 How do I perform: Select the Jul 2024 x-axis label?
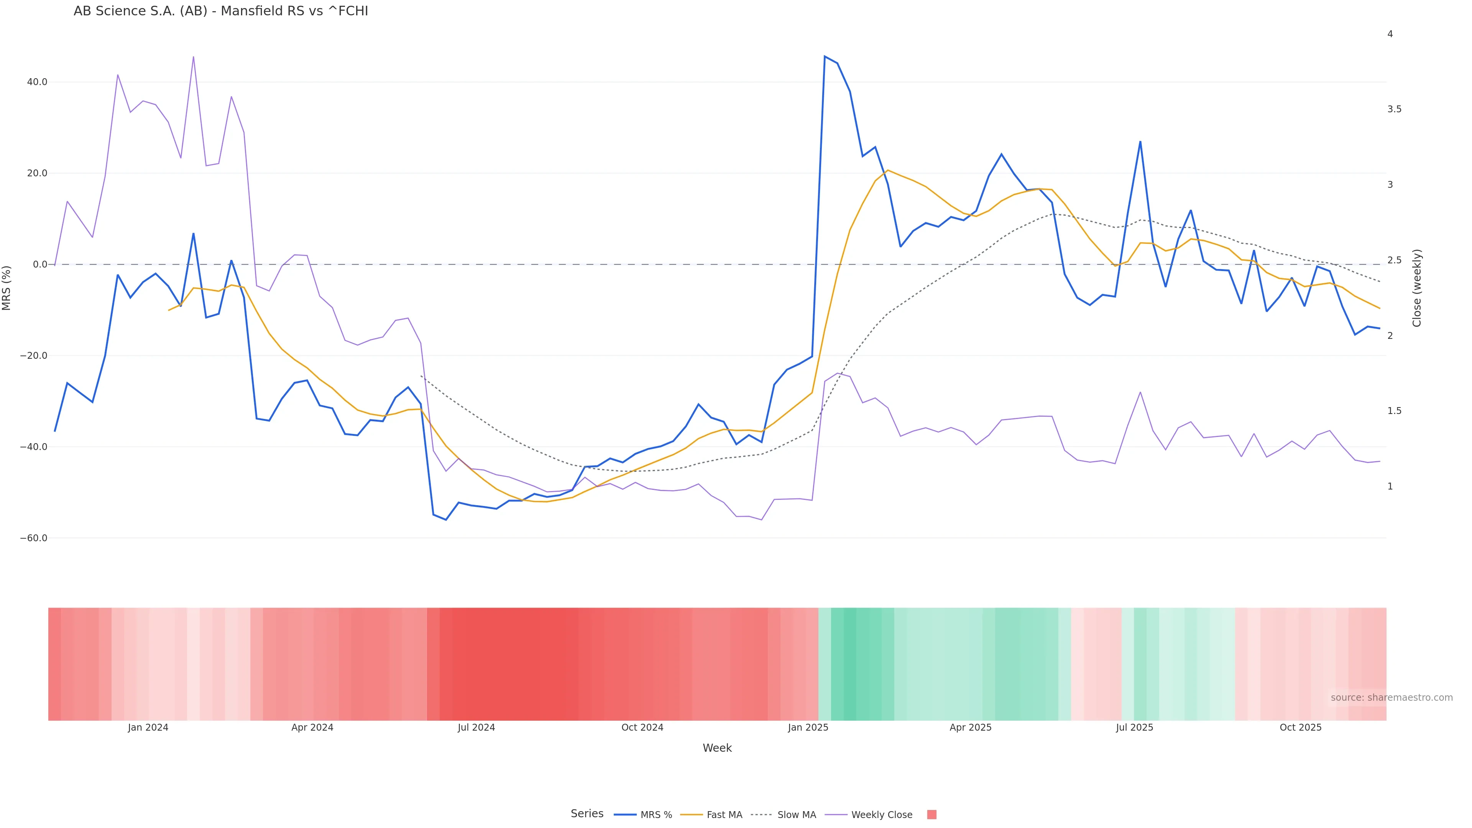tap(476, 728)
